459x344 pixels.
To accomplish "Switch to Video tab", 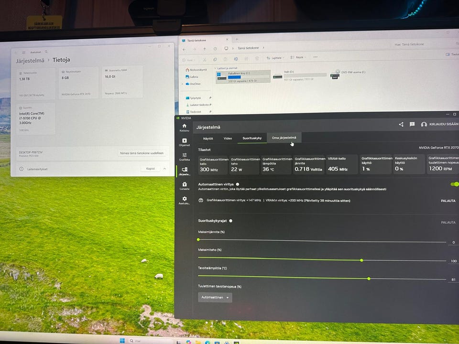I will coord(228,139).
